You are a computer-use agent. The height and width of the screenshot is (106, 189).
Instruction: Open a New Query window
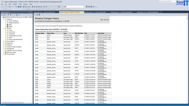coord(27,7)
